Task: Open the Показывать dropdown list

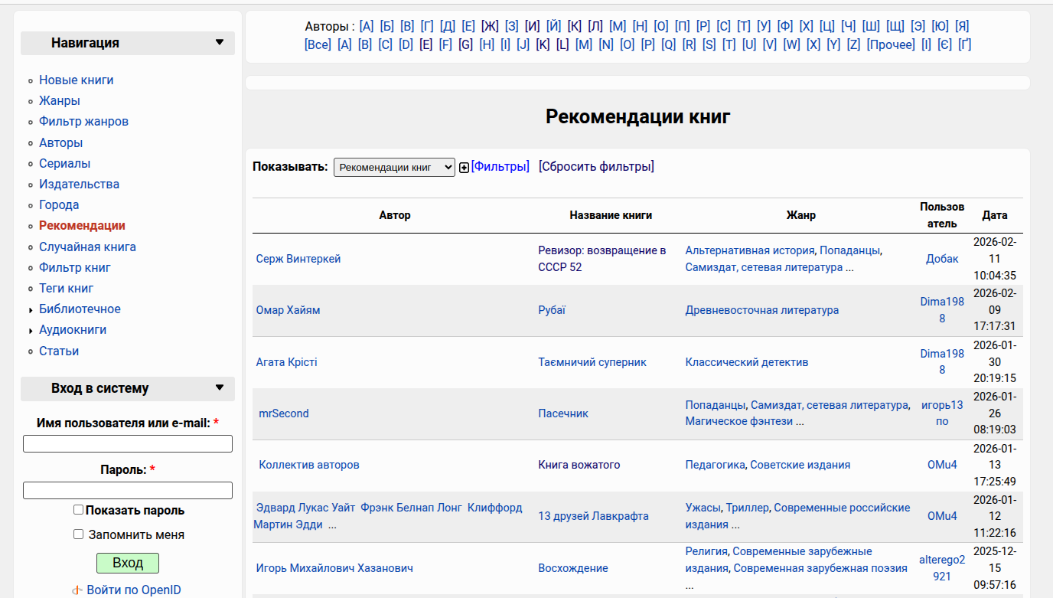Action: 394,167
